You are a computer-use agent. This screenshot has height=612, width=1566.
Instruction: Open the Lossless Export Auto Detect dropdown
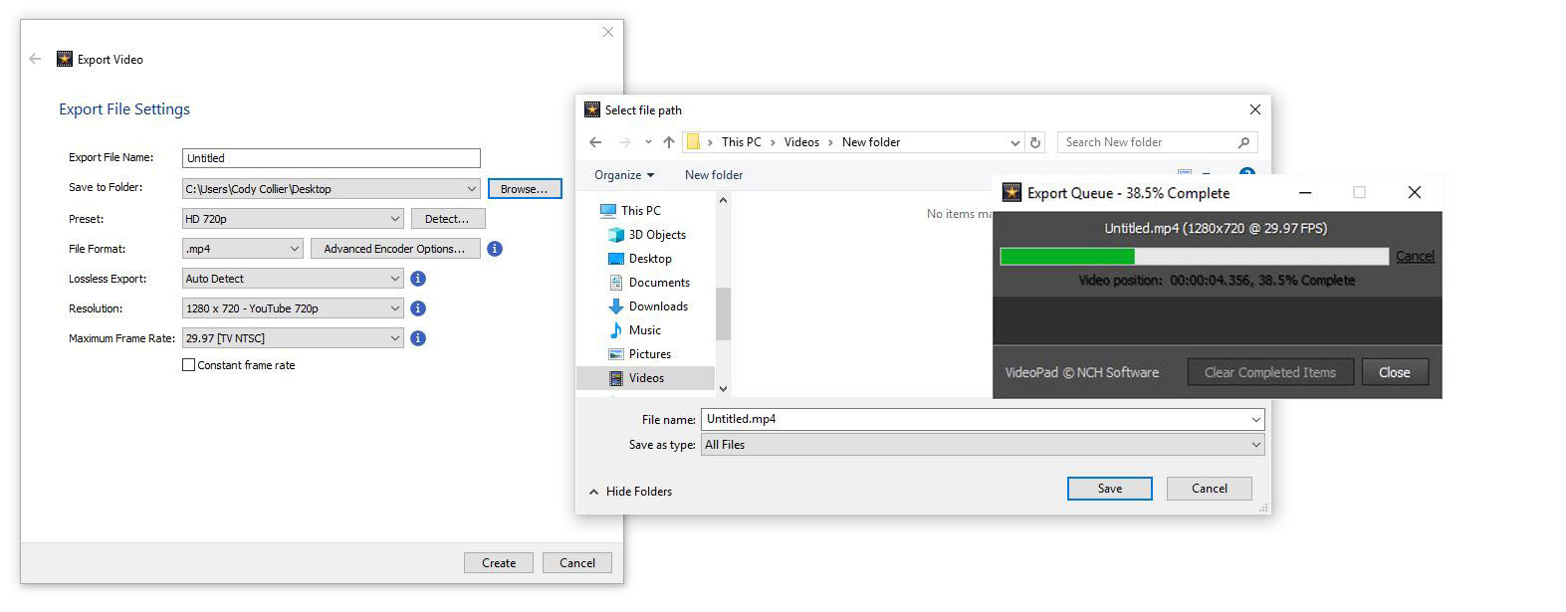pyautogui.click(x=293, y=279)
